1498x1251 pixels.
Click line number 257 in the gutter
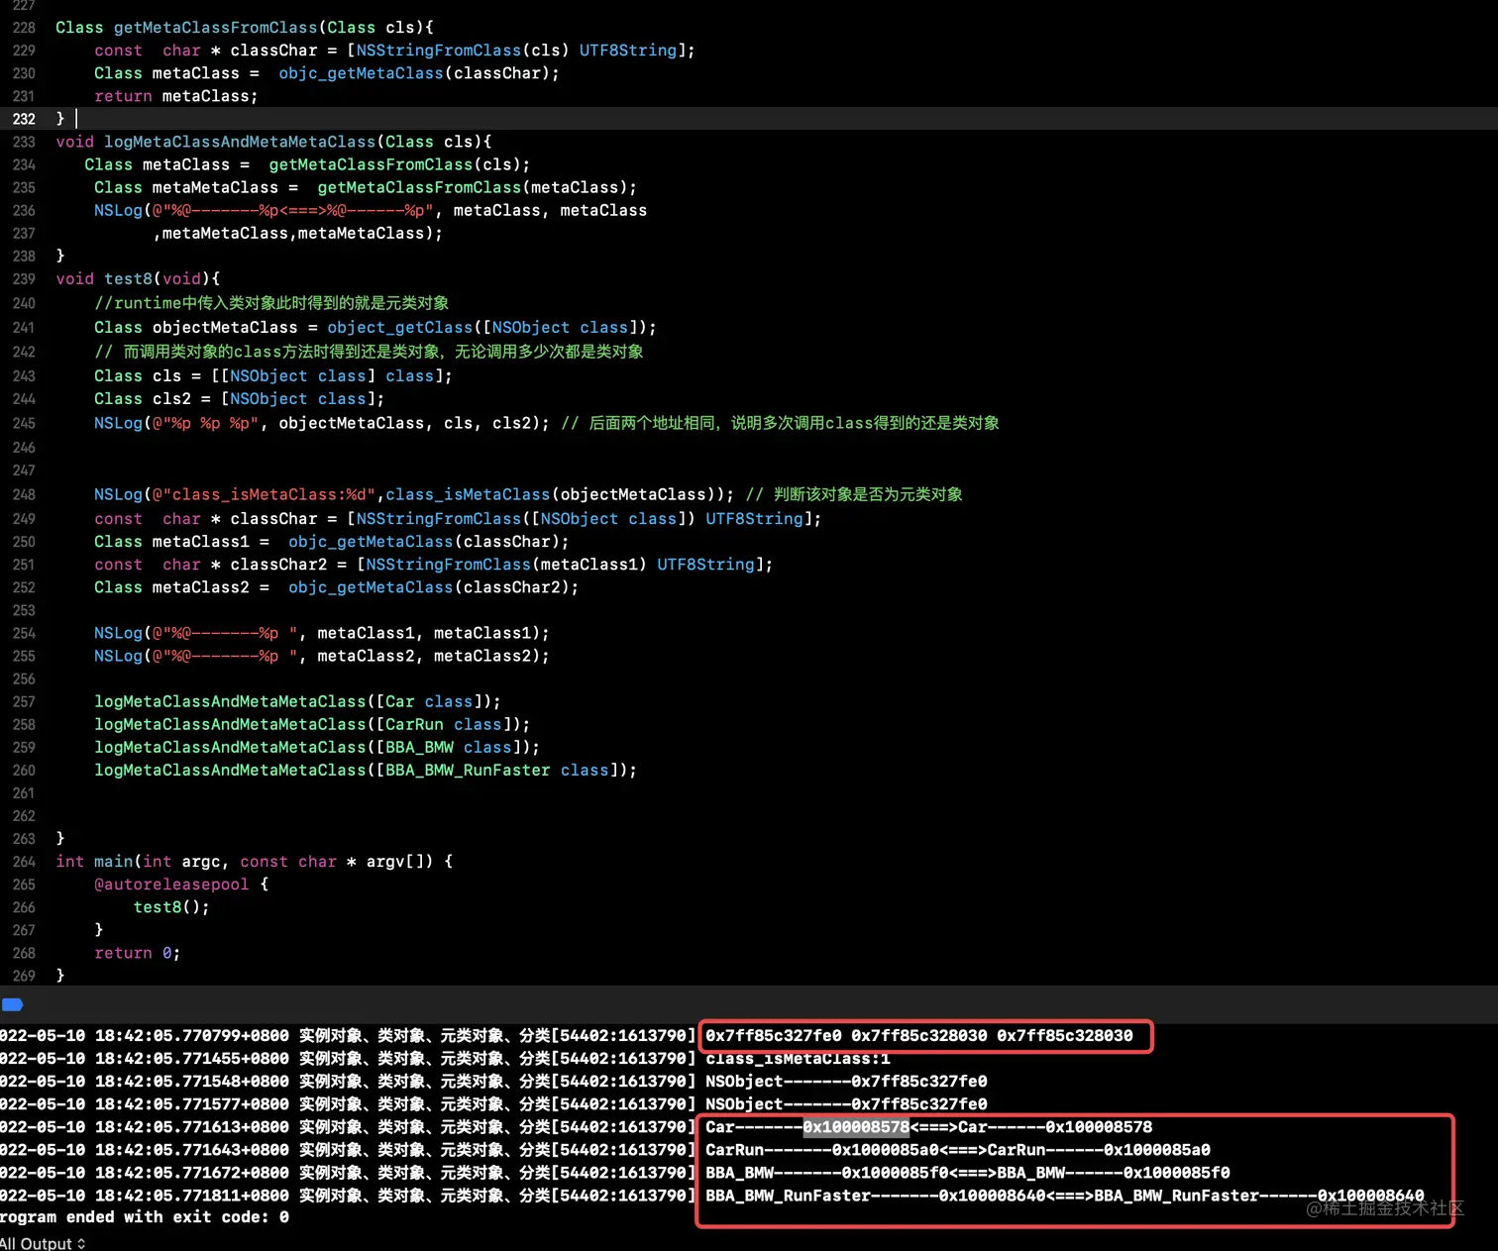tap(24, 702)
